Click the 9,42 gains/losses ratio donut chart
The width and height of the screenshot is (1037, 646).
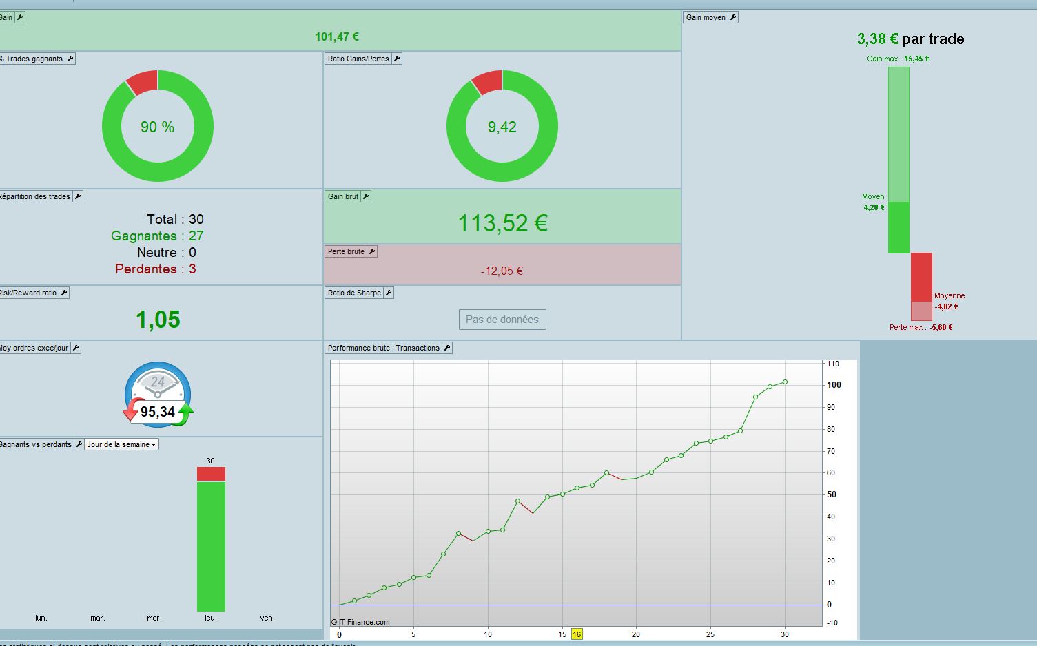[x=502, y=126]
